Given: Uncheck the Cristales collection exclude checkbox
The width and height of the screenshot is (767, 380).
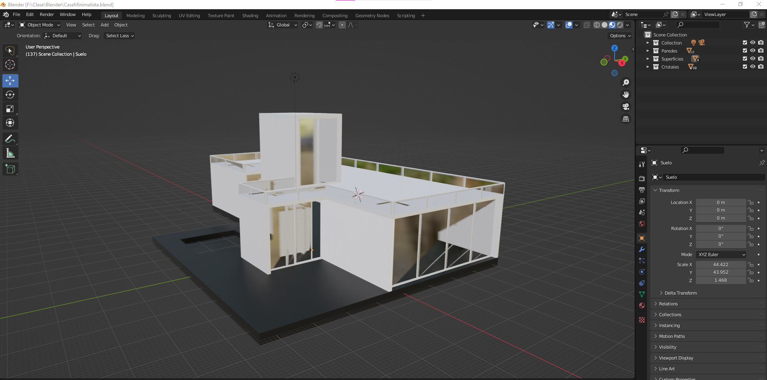Looking at the screenshot, I should [745, 67].
